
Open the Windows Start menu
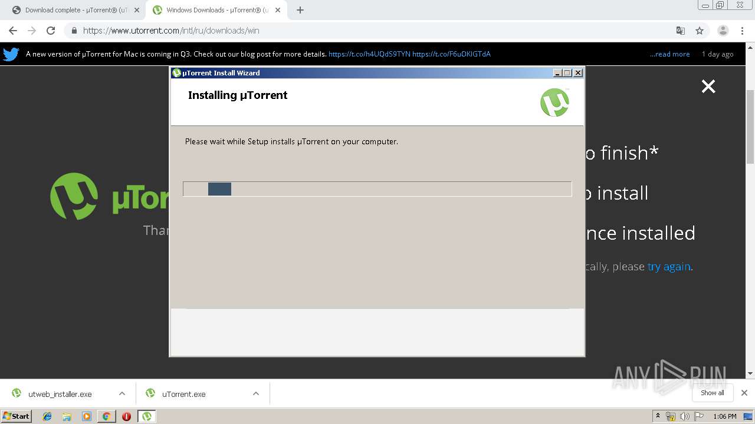pyautogui.click(x=17, y=416)
